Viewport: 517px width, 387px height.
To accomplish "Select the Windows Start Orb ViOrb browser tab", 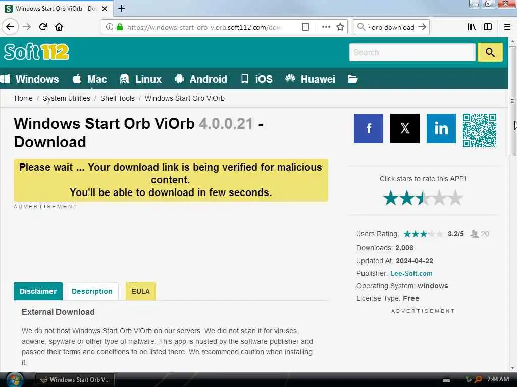I will 56,9.
